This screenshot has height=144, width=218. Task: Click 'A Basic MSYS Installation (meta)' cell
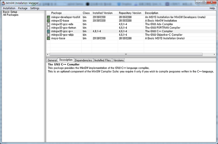[x=165, y=38]
